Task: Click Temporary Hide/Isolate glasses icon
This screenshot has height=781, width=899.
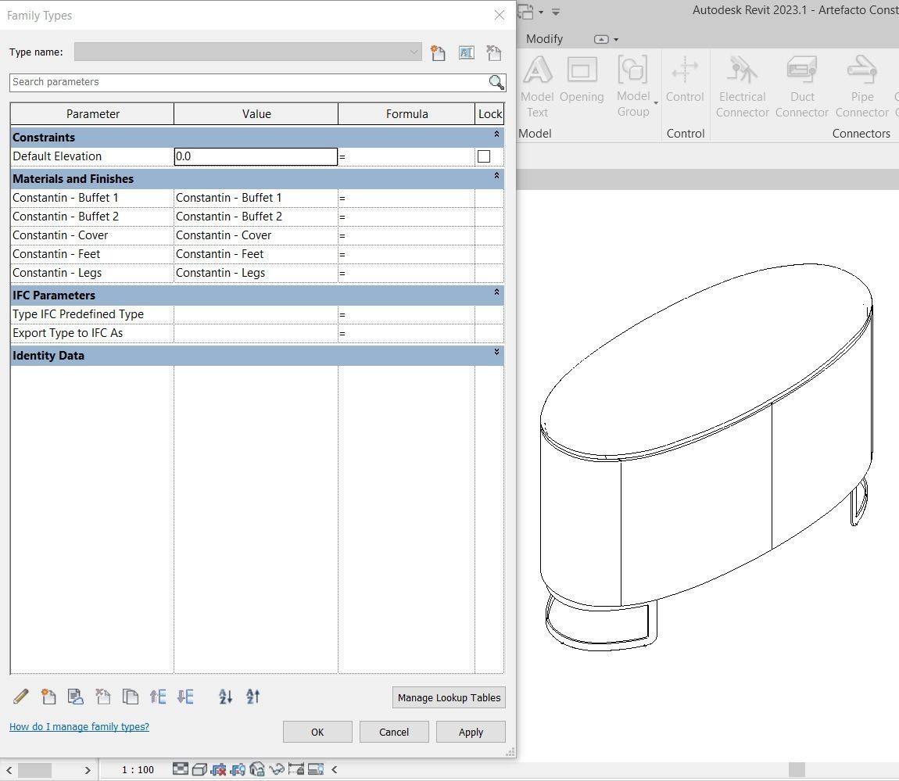Action: click(277, 769)
